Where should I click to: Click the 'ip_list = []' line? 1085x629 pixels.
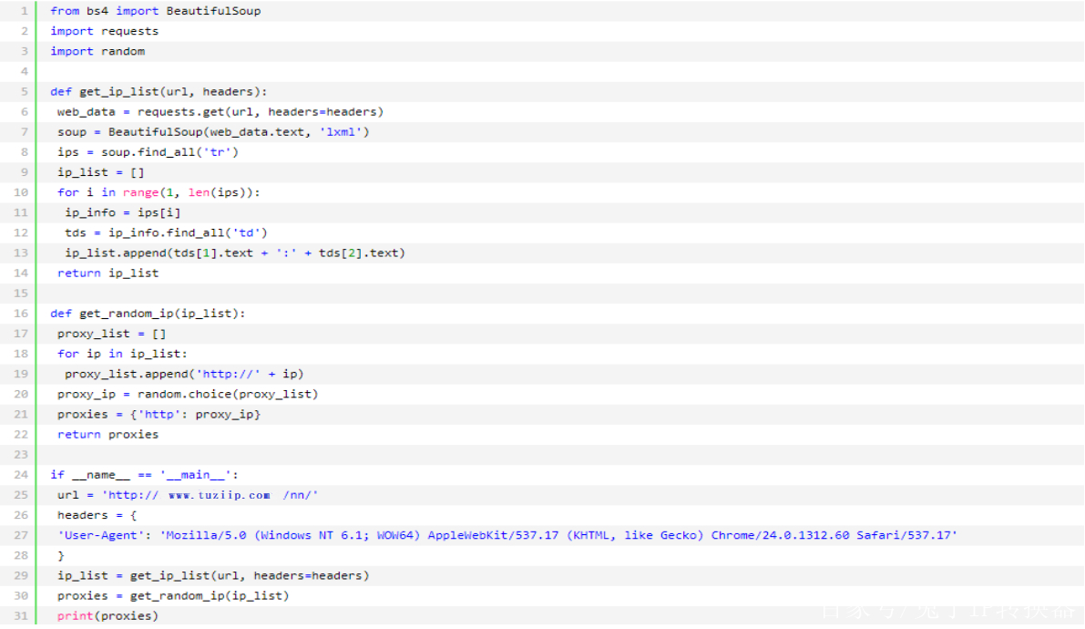pyautogui.click(x=101, y=171)
